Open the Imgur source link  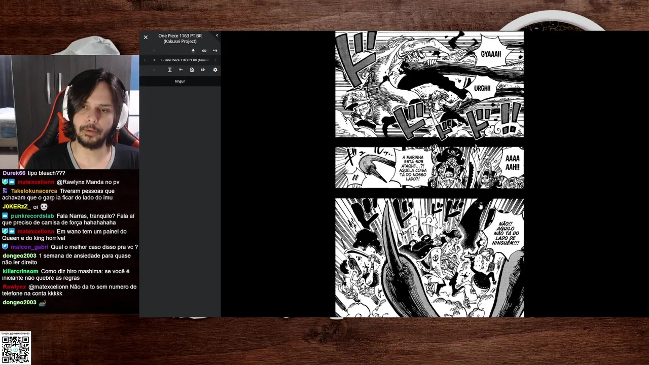point(180,81)
